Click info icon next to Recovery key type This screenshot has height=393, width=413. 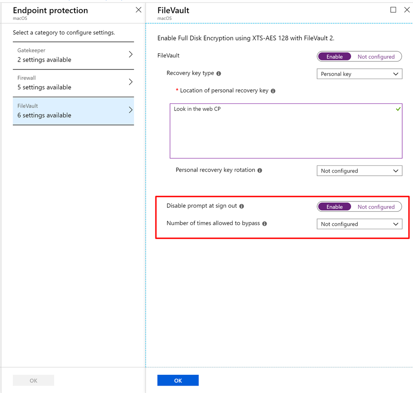219,74
